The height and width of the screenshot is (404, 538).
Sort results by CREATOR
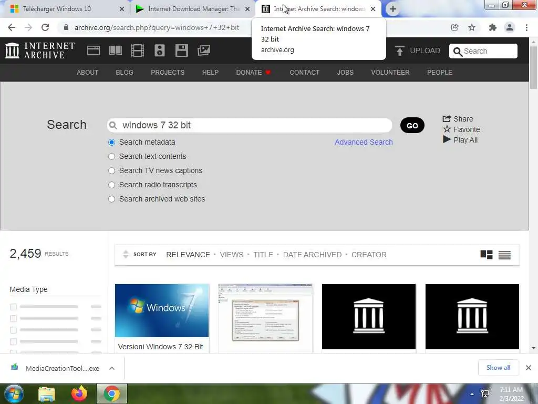coord(369,255)
